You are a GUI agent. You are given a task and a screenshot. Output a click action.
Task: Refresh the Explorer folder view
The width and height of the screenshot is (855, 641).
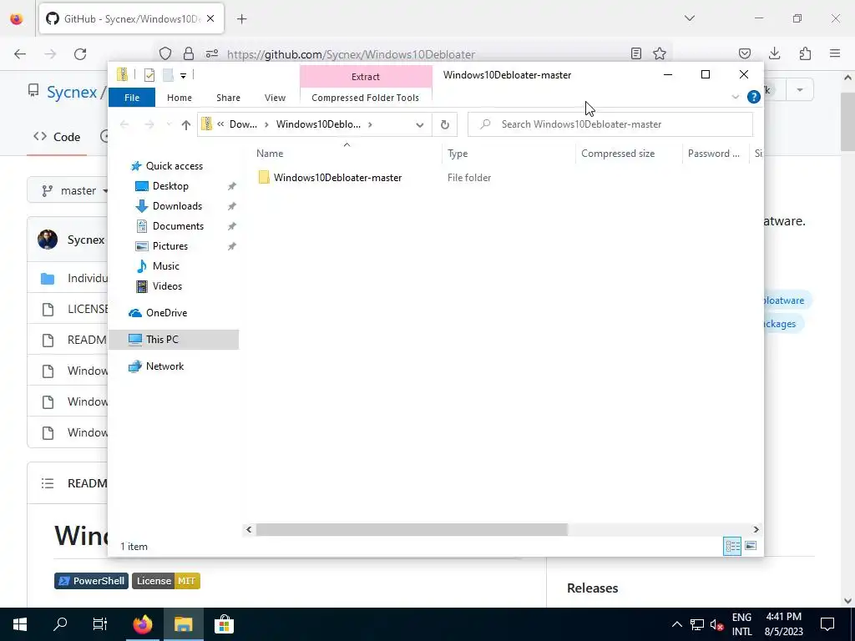(444, 125)
